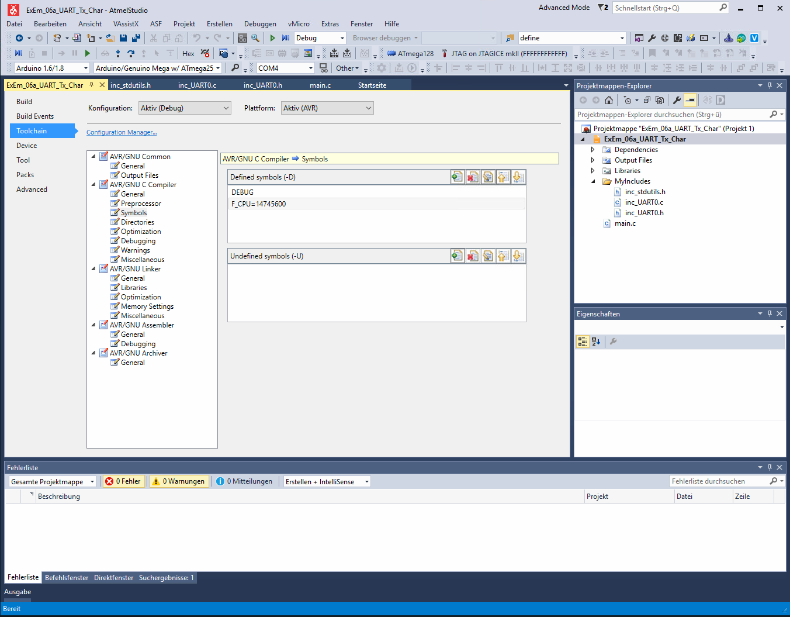The height and width of the screenshot is (617, 790).
Task: Click the Open File folder icon
Action: pyautogui.click(x=110, y=38)
